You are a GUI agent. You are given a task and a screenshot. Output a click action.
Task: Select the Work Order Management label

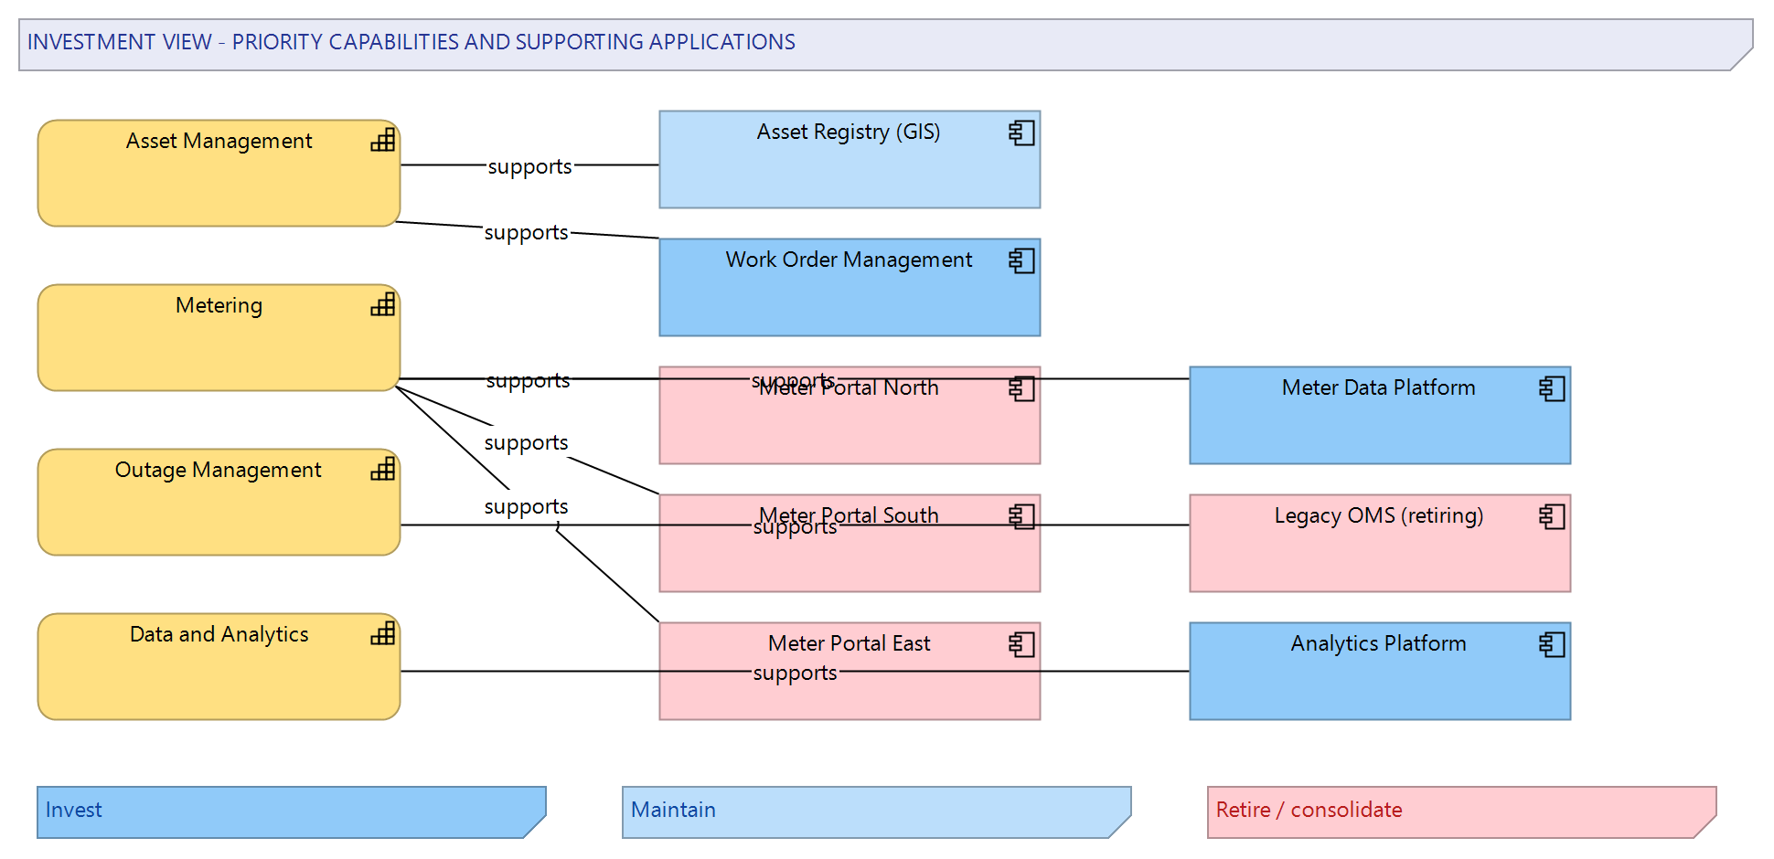[x=849, y=260]
